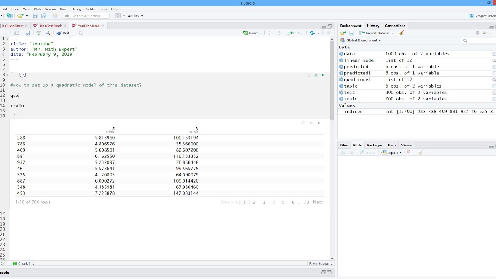Collapse code chunk fold arrow at line 8

pos(7,75)
